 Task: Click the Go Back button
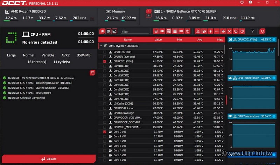coord(49,159)
